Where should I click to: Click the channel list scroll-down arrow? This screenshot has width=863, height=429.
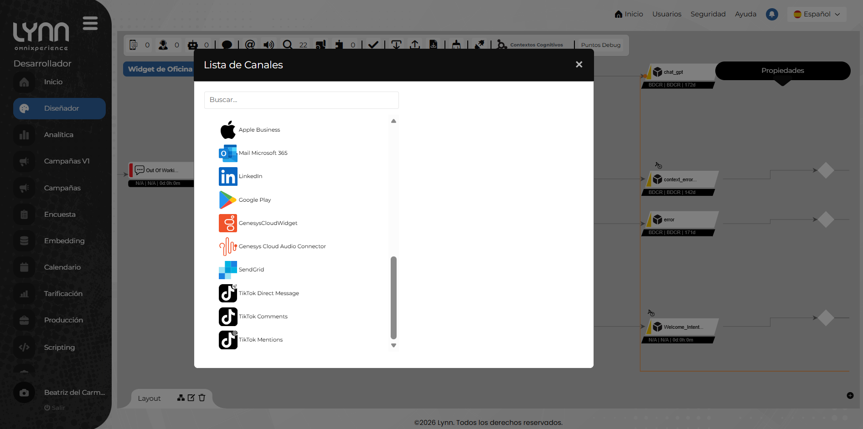(x=393, y=346)
